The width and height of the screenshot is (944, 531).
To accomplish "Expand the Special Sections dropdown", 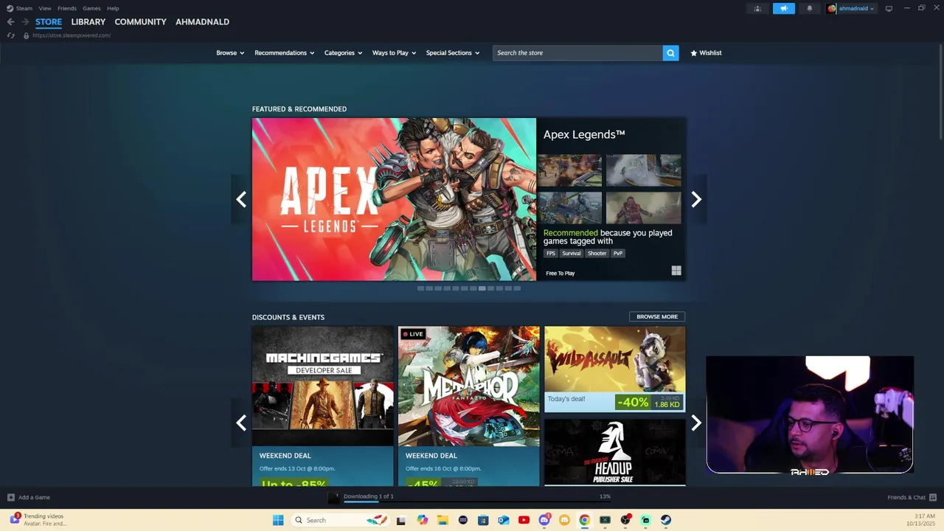I will (453, 53).
